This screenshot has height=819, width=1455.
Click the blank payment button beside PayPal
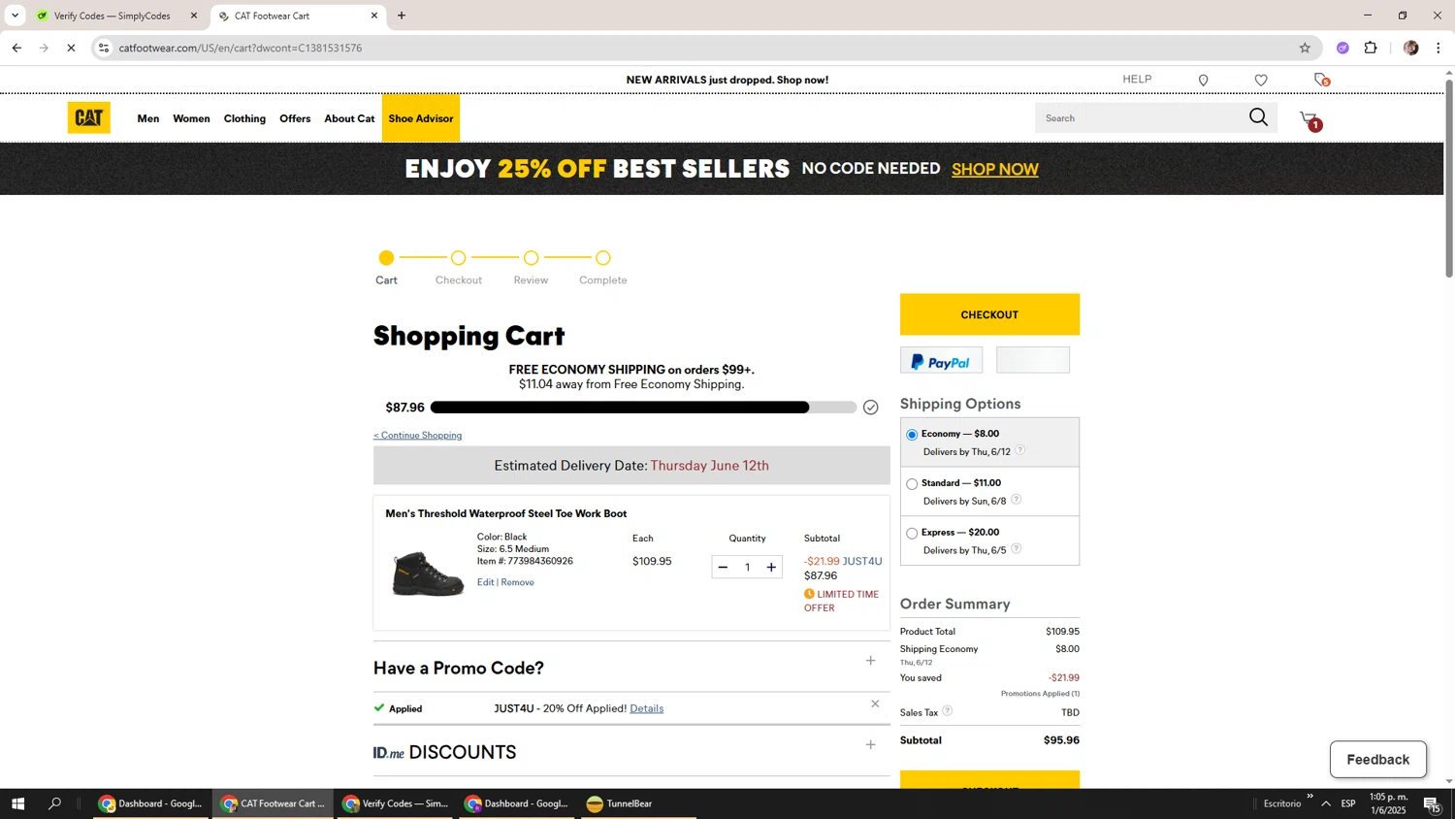pos(1033,361)
